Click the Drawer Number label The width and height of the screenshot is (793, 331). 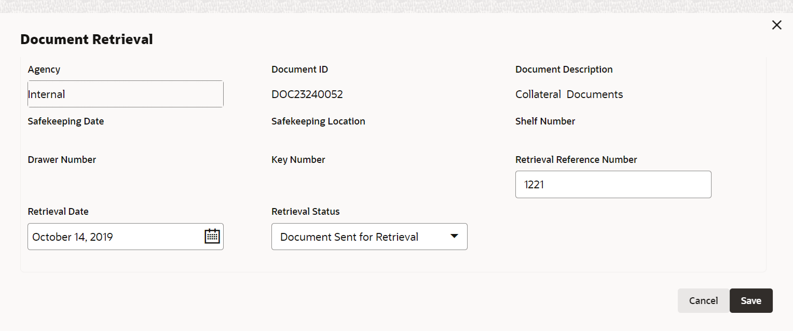(x=62, y=160)
